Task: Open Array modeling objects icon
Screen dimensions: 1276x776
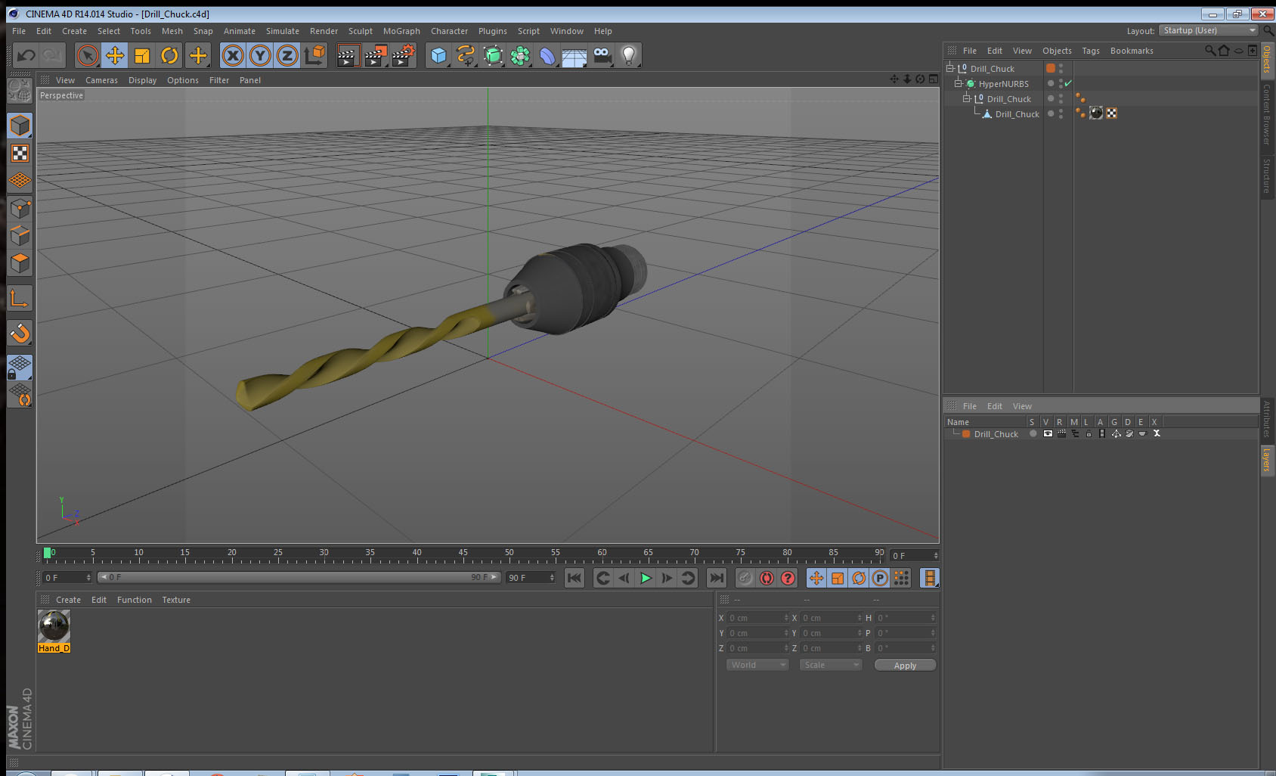Action: point(520,55)
